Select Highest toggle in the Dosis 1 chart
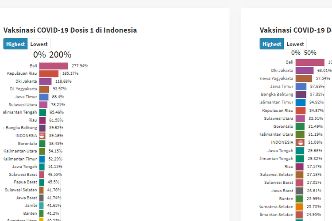The height and width of the screenshot is (221, 332). tap(15, 44)
